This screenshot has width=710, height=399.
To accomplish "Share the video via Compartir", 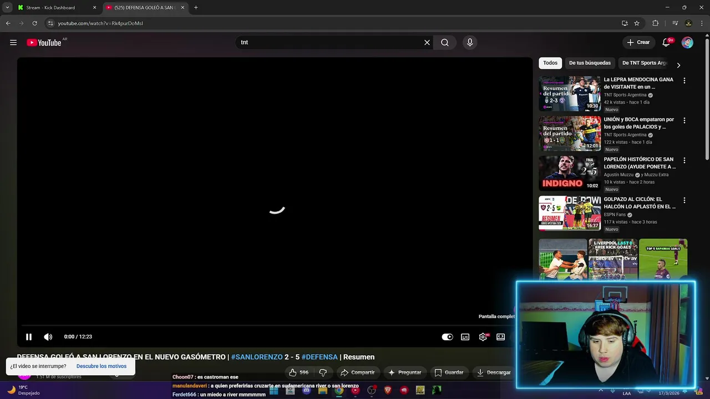I will coord(358,372).
